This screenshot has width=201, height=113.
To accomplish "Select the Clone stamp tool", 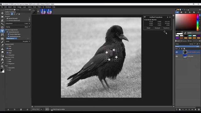I will [x=2, y=49].
